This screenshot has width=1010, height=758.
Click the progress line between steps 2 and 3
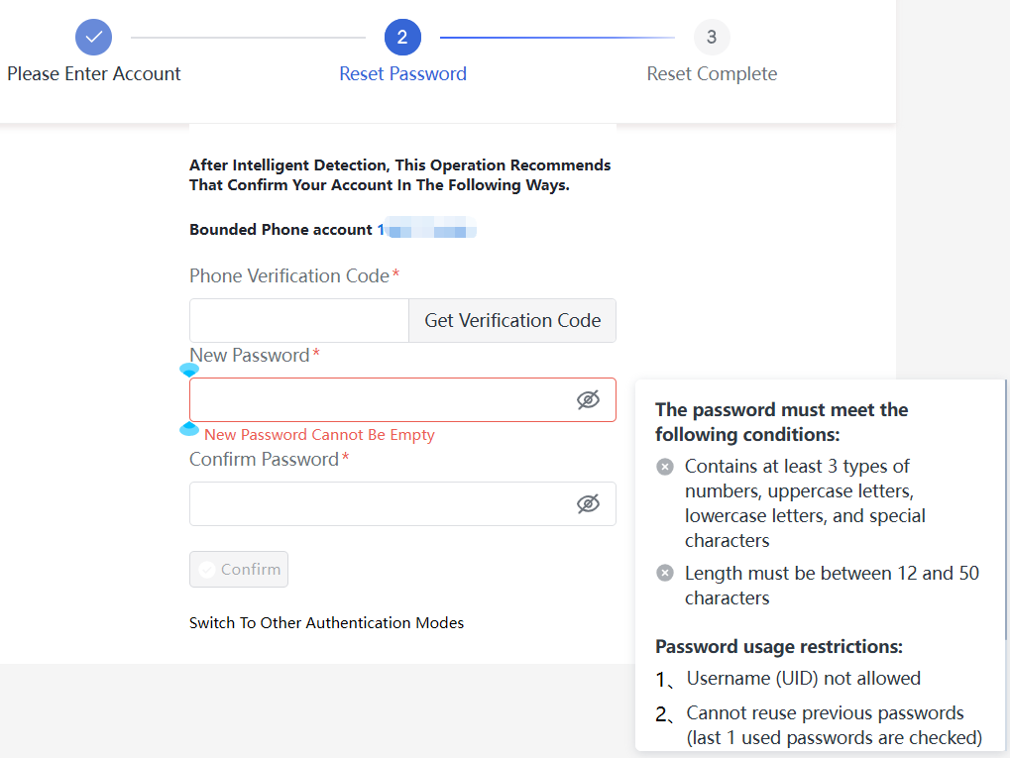pyautogui.click(x=557, y=38)
